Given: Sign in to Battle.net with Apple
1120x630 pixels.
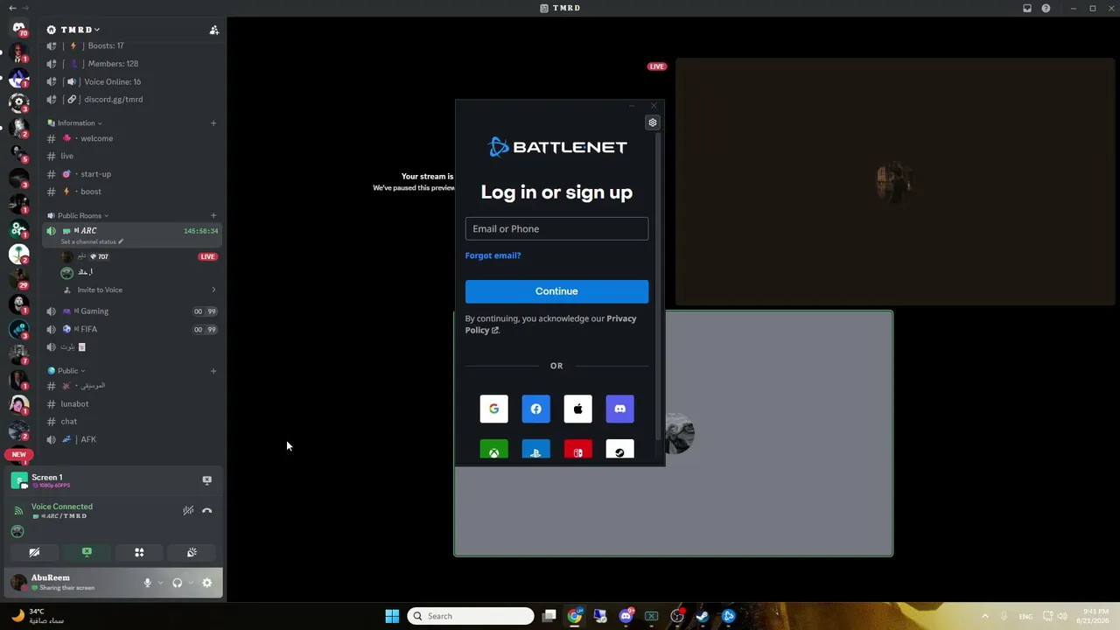Looking at the screenshot, I should (x=577, y=409).
